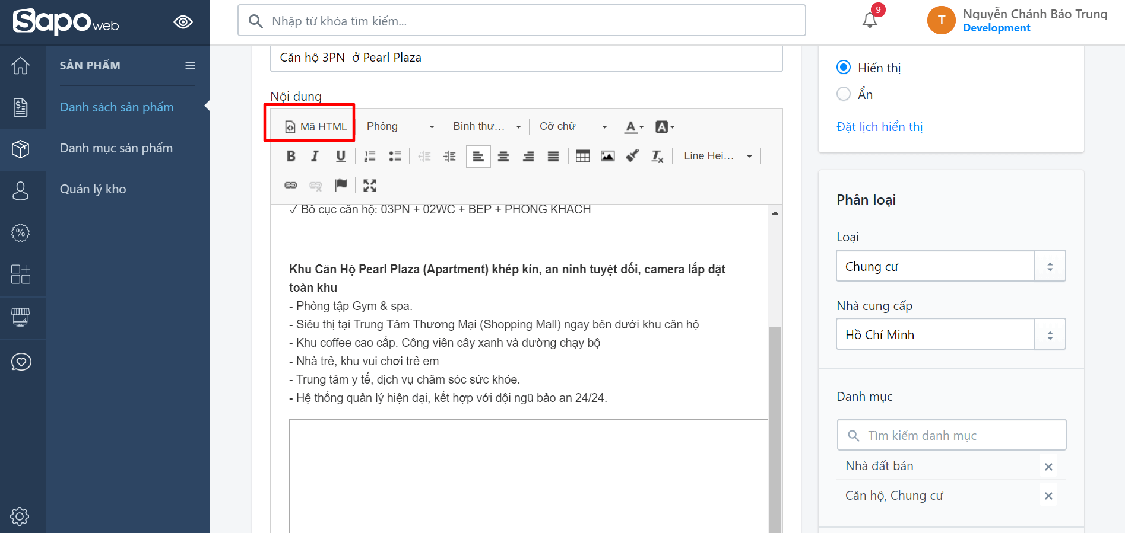The width and height of the screenshot is (1125, 533).
Task: Click the copy formatting paintbrush icon
Action: [x=632, y=156]
